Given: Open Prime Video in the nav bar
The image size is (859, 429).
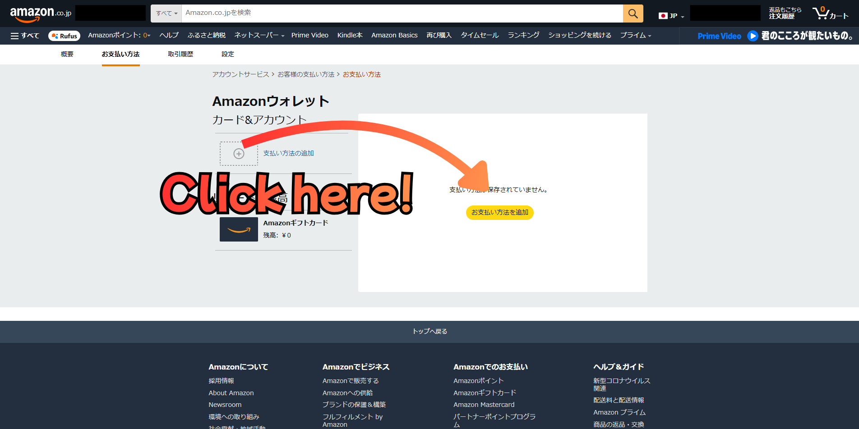Looking at the screenshot, I should point(309,35).
